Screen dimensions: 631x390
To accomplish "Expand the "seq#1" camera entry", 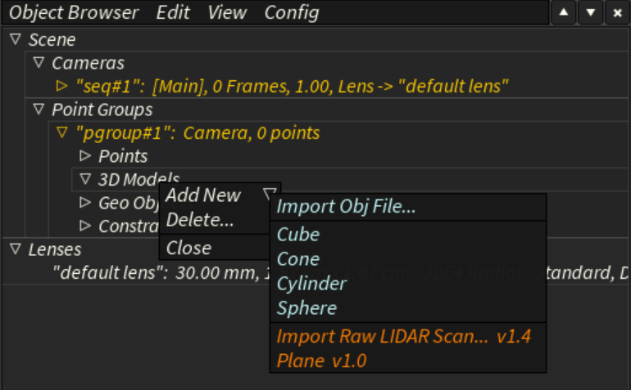I will tap(61, 85).
